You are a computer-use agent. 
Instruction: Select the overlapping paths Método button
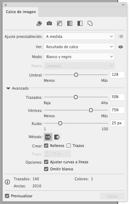point(48,137)
